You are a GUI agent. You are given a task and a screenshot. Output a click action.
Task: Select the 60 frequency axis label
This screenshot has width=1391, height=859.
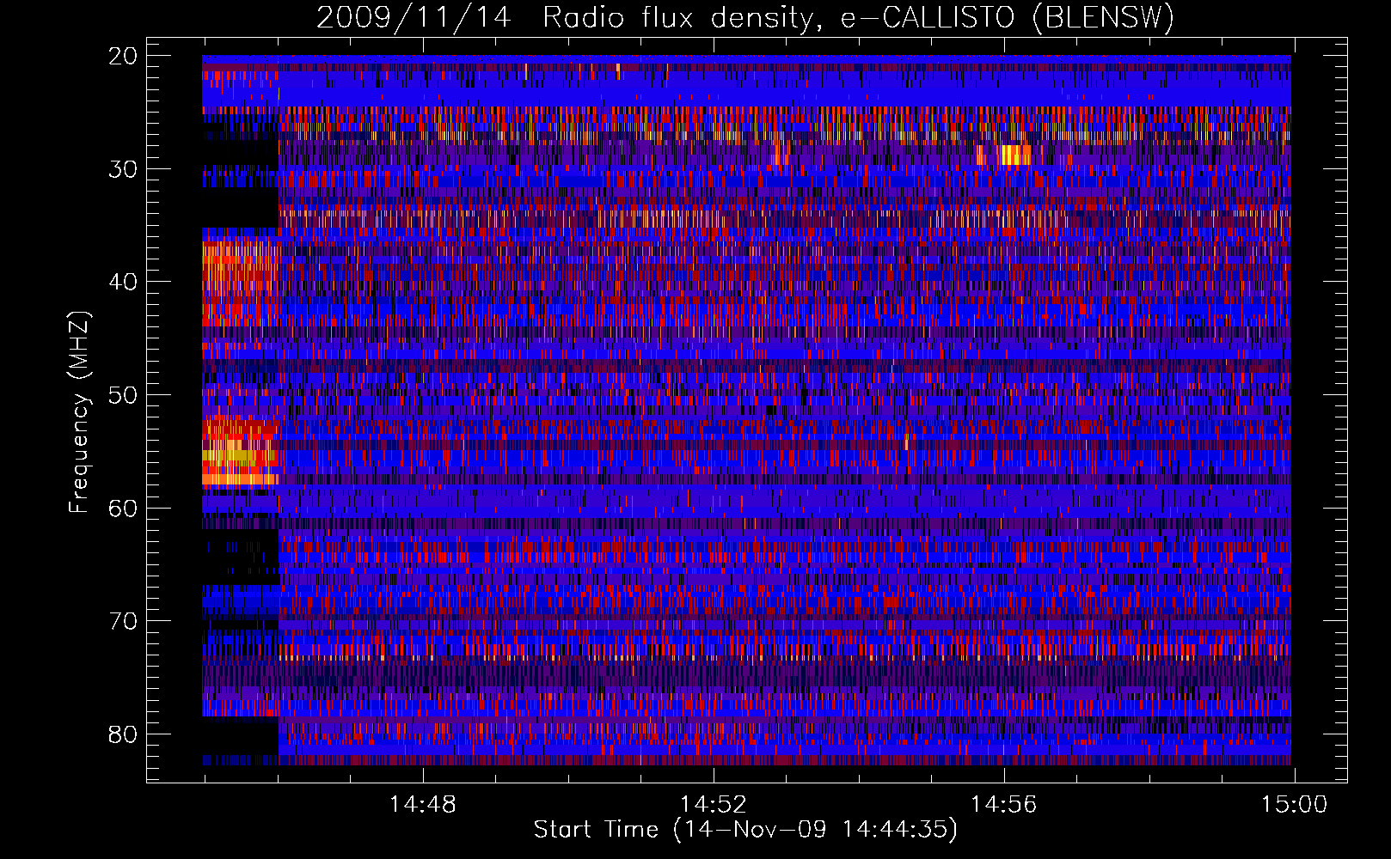point(124,508)
